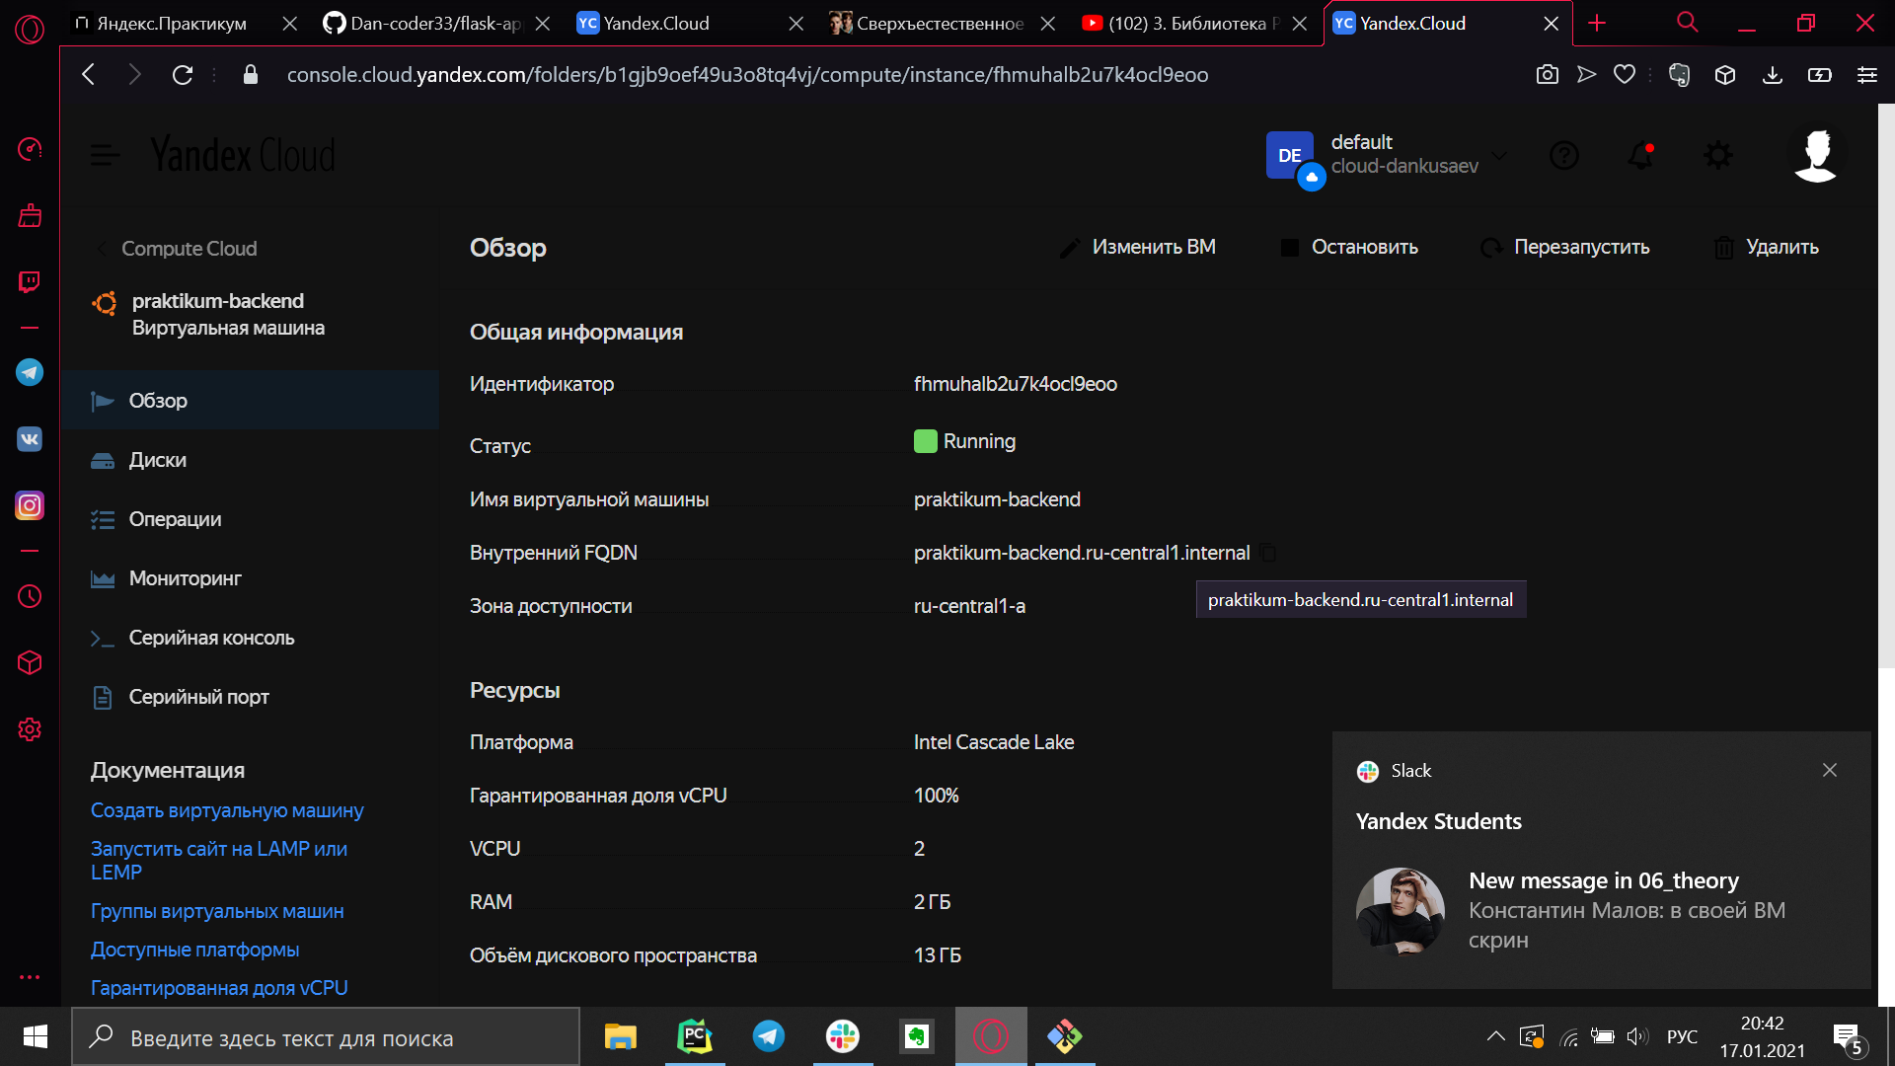This screenshot has width=1895, height=1066.
Task: Open Instagram in Opera sidebar
Action: tap(30, 505)
